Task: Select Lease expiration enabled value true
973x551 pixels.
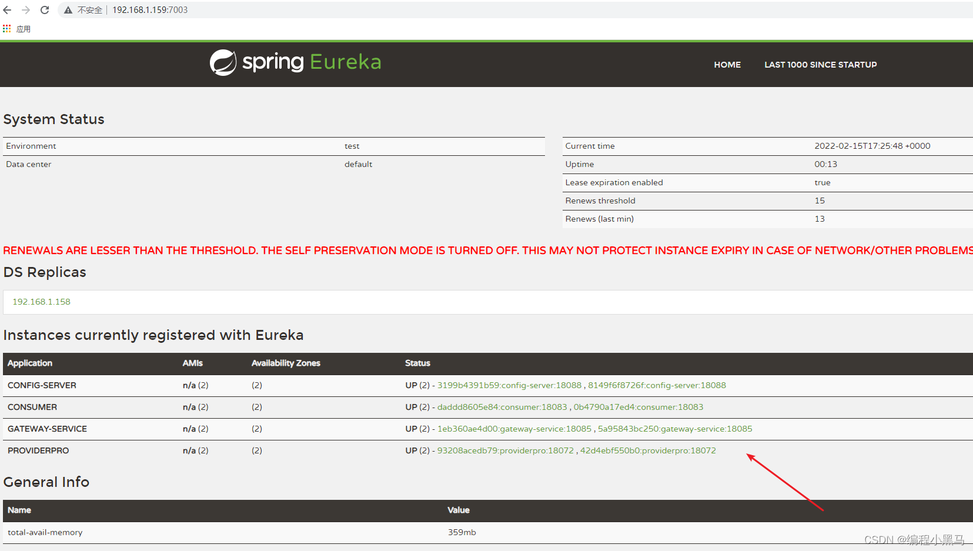Action: pos(822,182)
